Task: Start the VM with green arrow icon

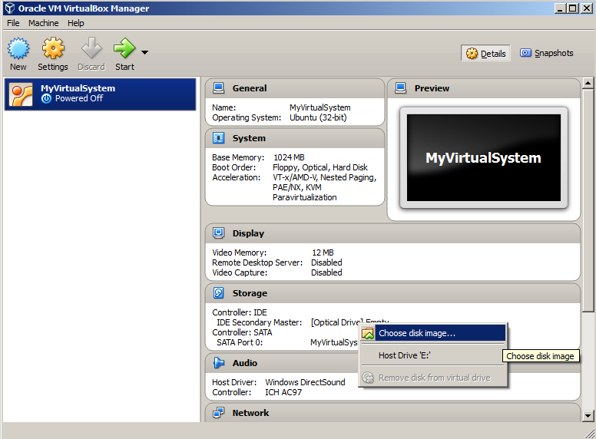Action: [x=124, y=48]
